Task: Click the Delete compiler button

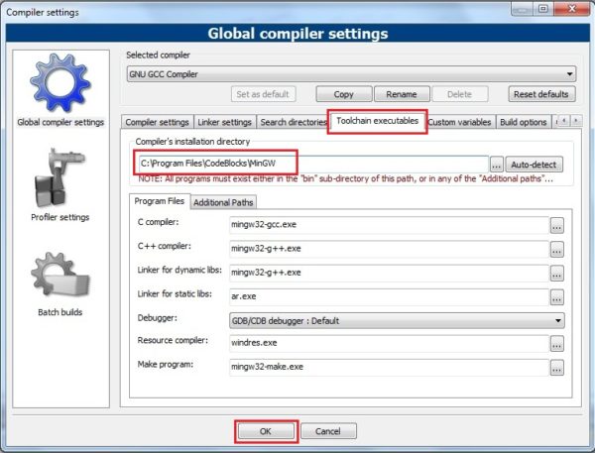Action: [x=459, y=94]
